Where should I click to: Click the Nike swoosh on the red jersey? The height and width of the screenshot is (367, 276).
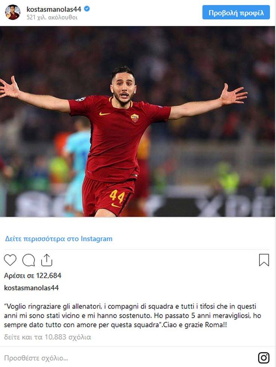pos(104,114)
